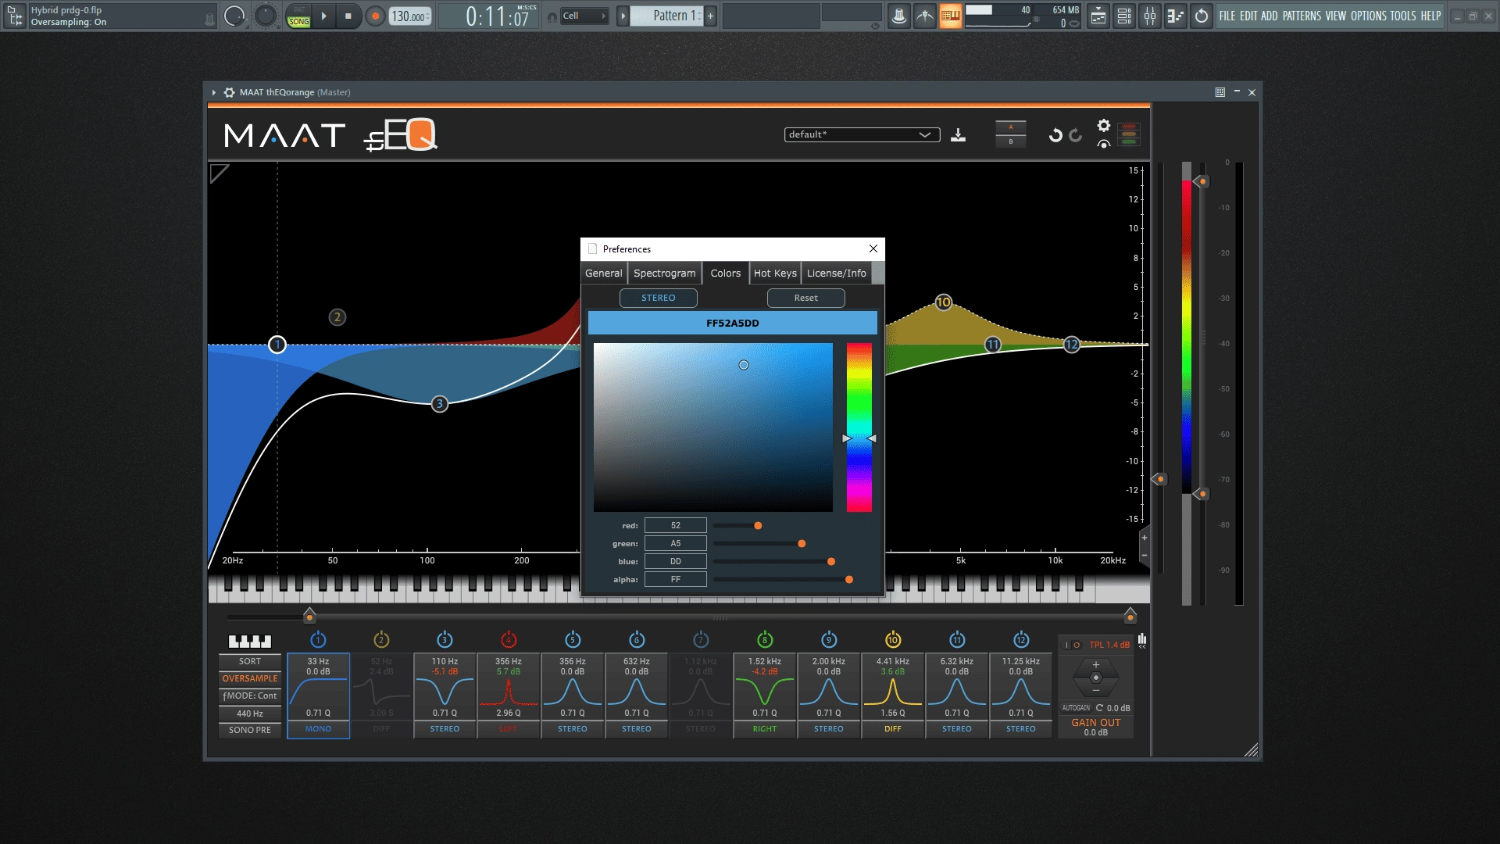1500x844 pixels.
Task: Open the TOOLS menu
Action: (1403, 16)
